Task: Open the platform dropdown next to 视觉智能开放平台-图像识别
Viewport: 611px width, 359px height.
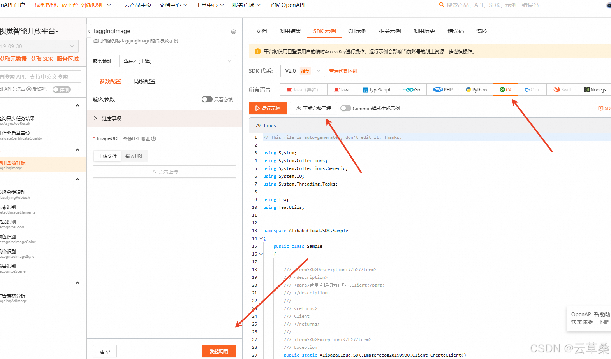Action: coord(109,5)
